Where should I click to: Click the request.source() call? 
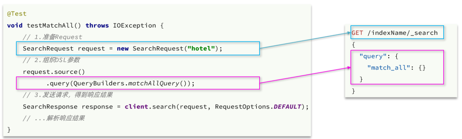(54, 72)
